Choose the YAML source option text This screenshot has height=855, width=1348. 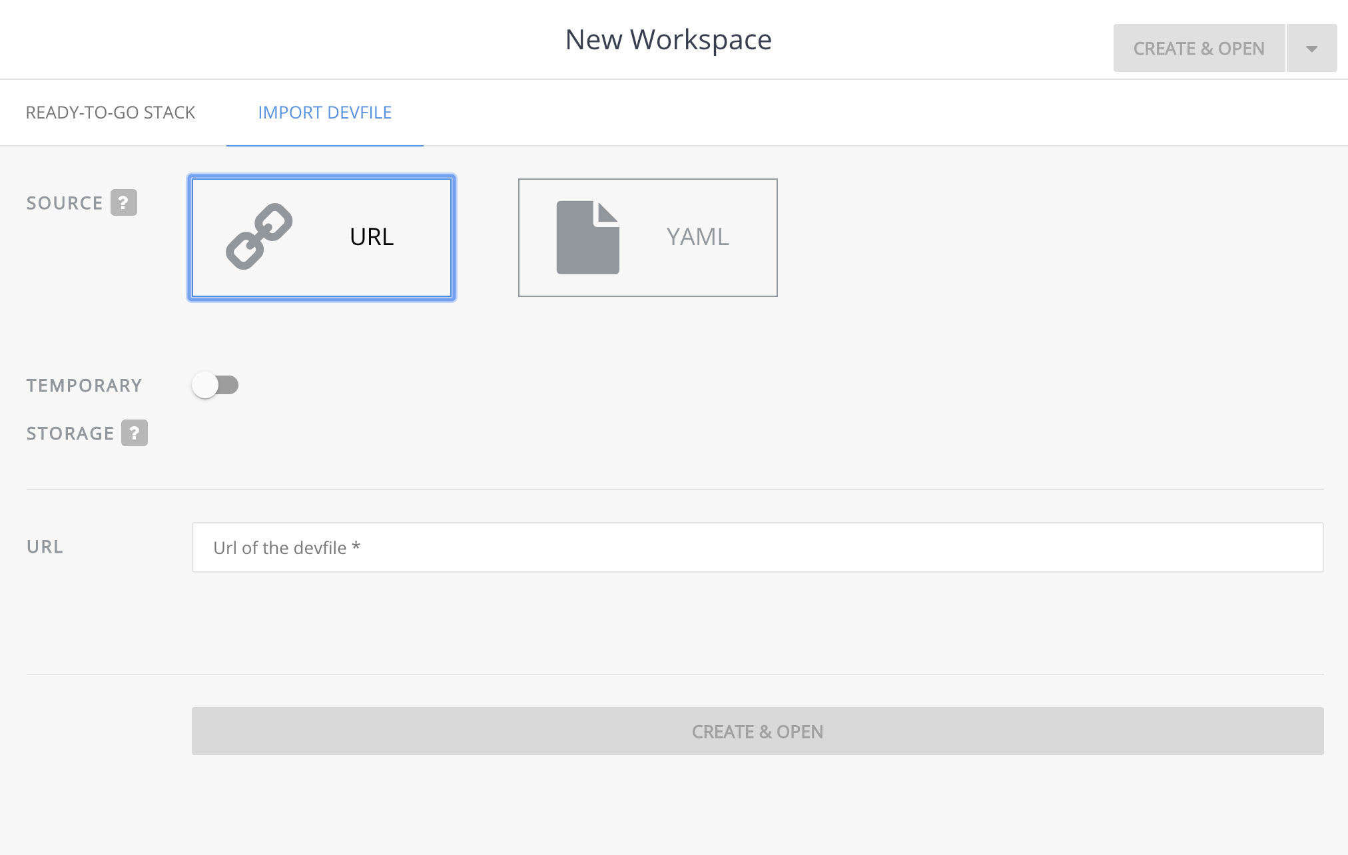click(x=697, y=237)
